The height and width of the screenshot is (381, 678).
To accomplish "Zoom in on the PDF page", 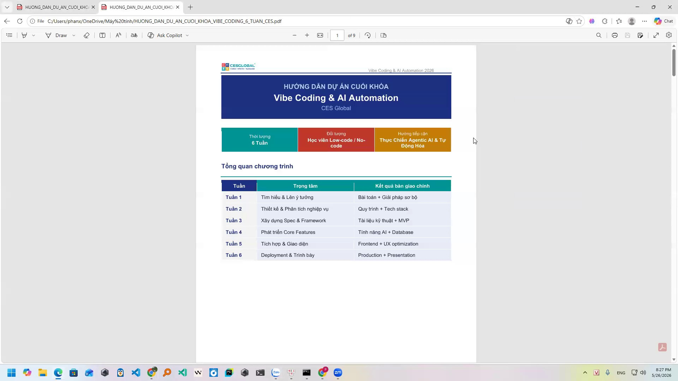I will (307, 35).
